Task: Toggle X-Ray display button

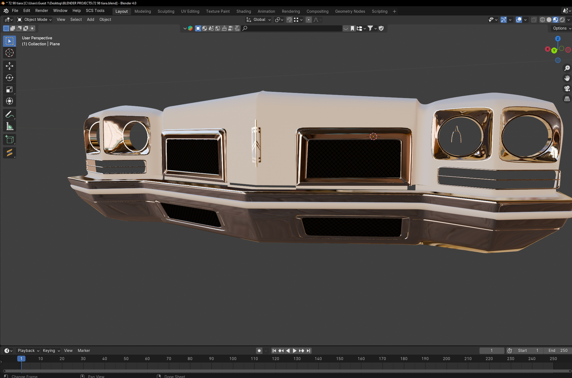Action: click(x=534, y=20)
